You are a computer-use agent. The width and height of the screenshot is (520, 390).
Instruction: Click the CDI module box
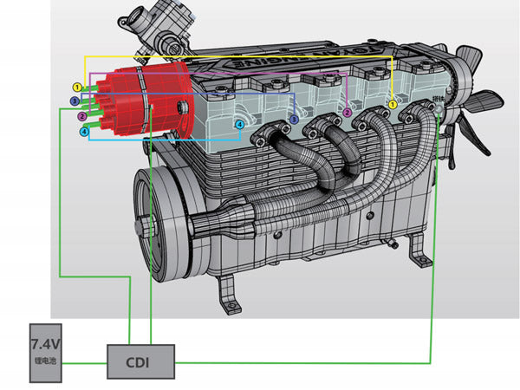(x=140, y=361)
